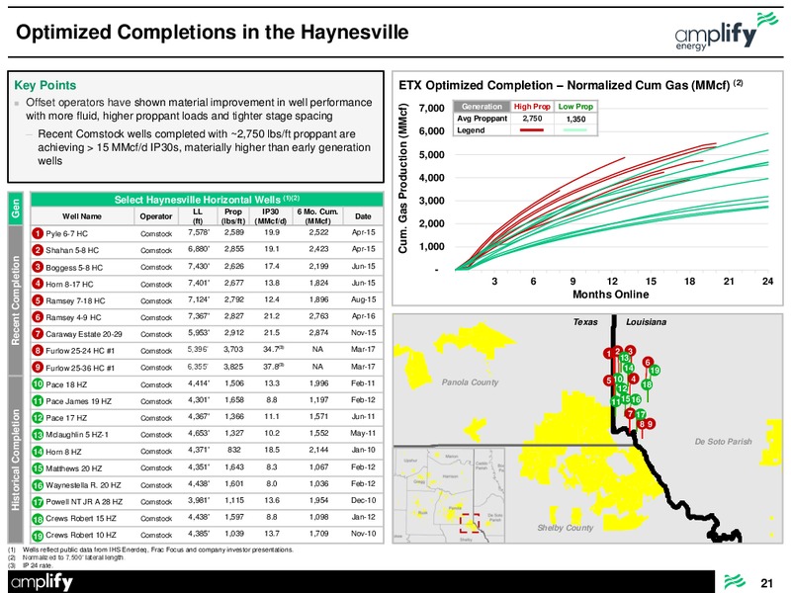791x593 pixels.
Task: Click the '832' prop value for Horn 8 HZ
Action: [x=234, y=450]
